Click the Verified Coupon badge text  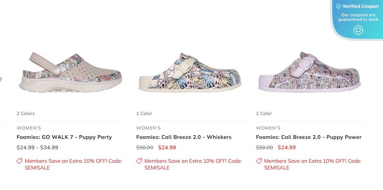click(361, 6)
